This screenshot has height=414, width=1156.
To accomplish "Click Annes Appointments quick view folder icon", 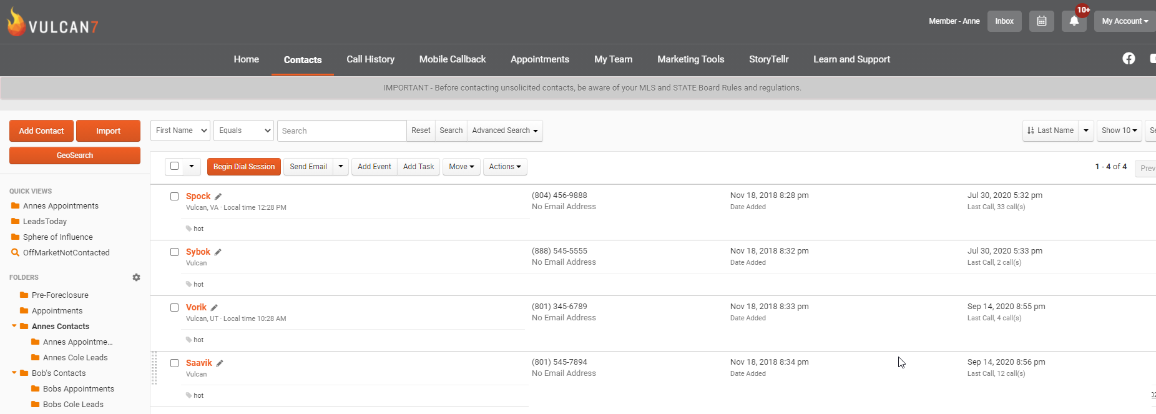I will coord(15,205).
